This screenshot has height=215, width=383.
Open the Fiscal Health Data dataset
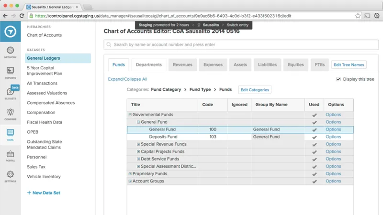[x=45, y=122]
